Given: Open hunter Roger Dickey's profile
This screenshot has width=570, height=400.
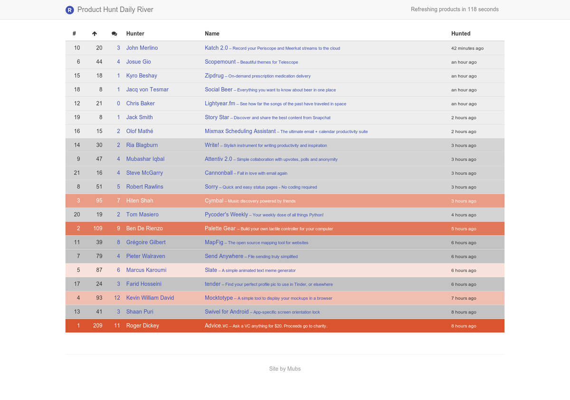Looking at the screenshot, I should tap(142, 325).
